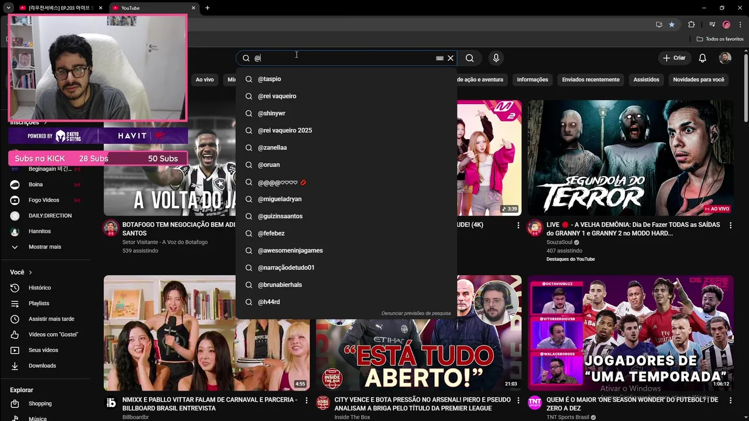Open Playlists in the sidebar
The image size is (749, 421).
(44, 303)
